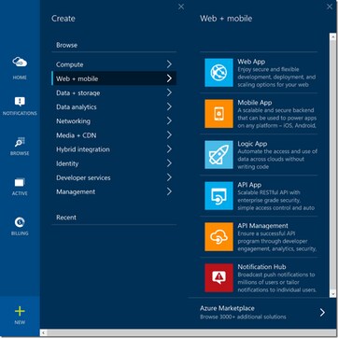Click the Logic App title link
The image size is (338, 338).
(x=252, y=144)
